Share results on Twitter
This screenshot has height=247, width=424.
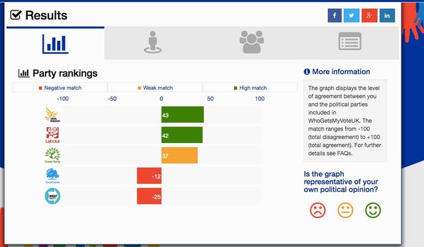tap(352, 15)
